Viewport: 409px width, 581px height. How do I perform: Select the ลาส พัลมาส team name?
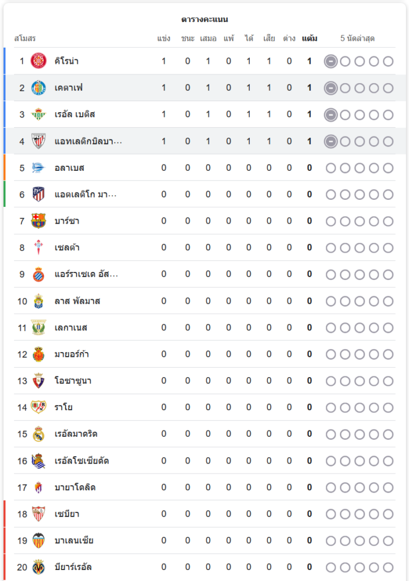77,301
